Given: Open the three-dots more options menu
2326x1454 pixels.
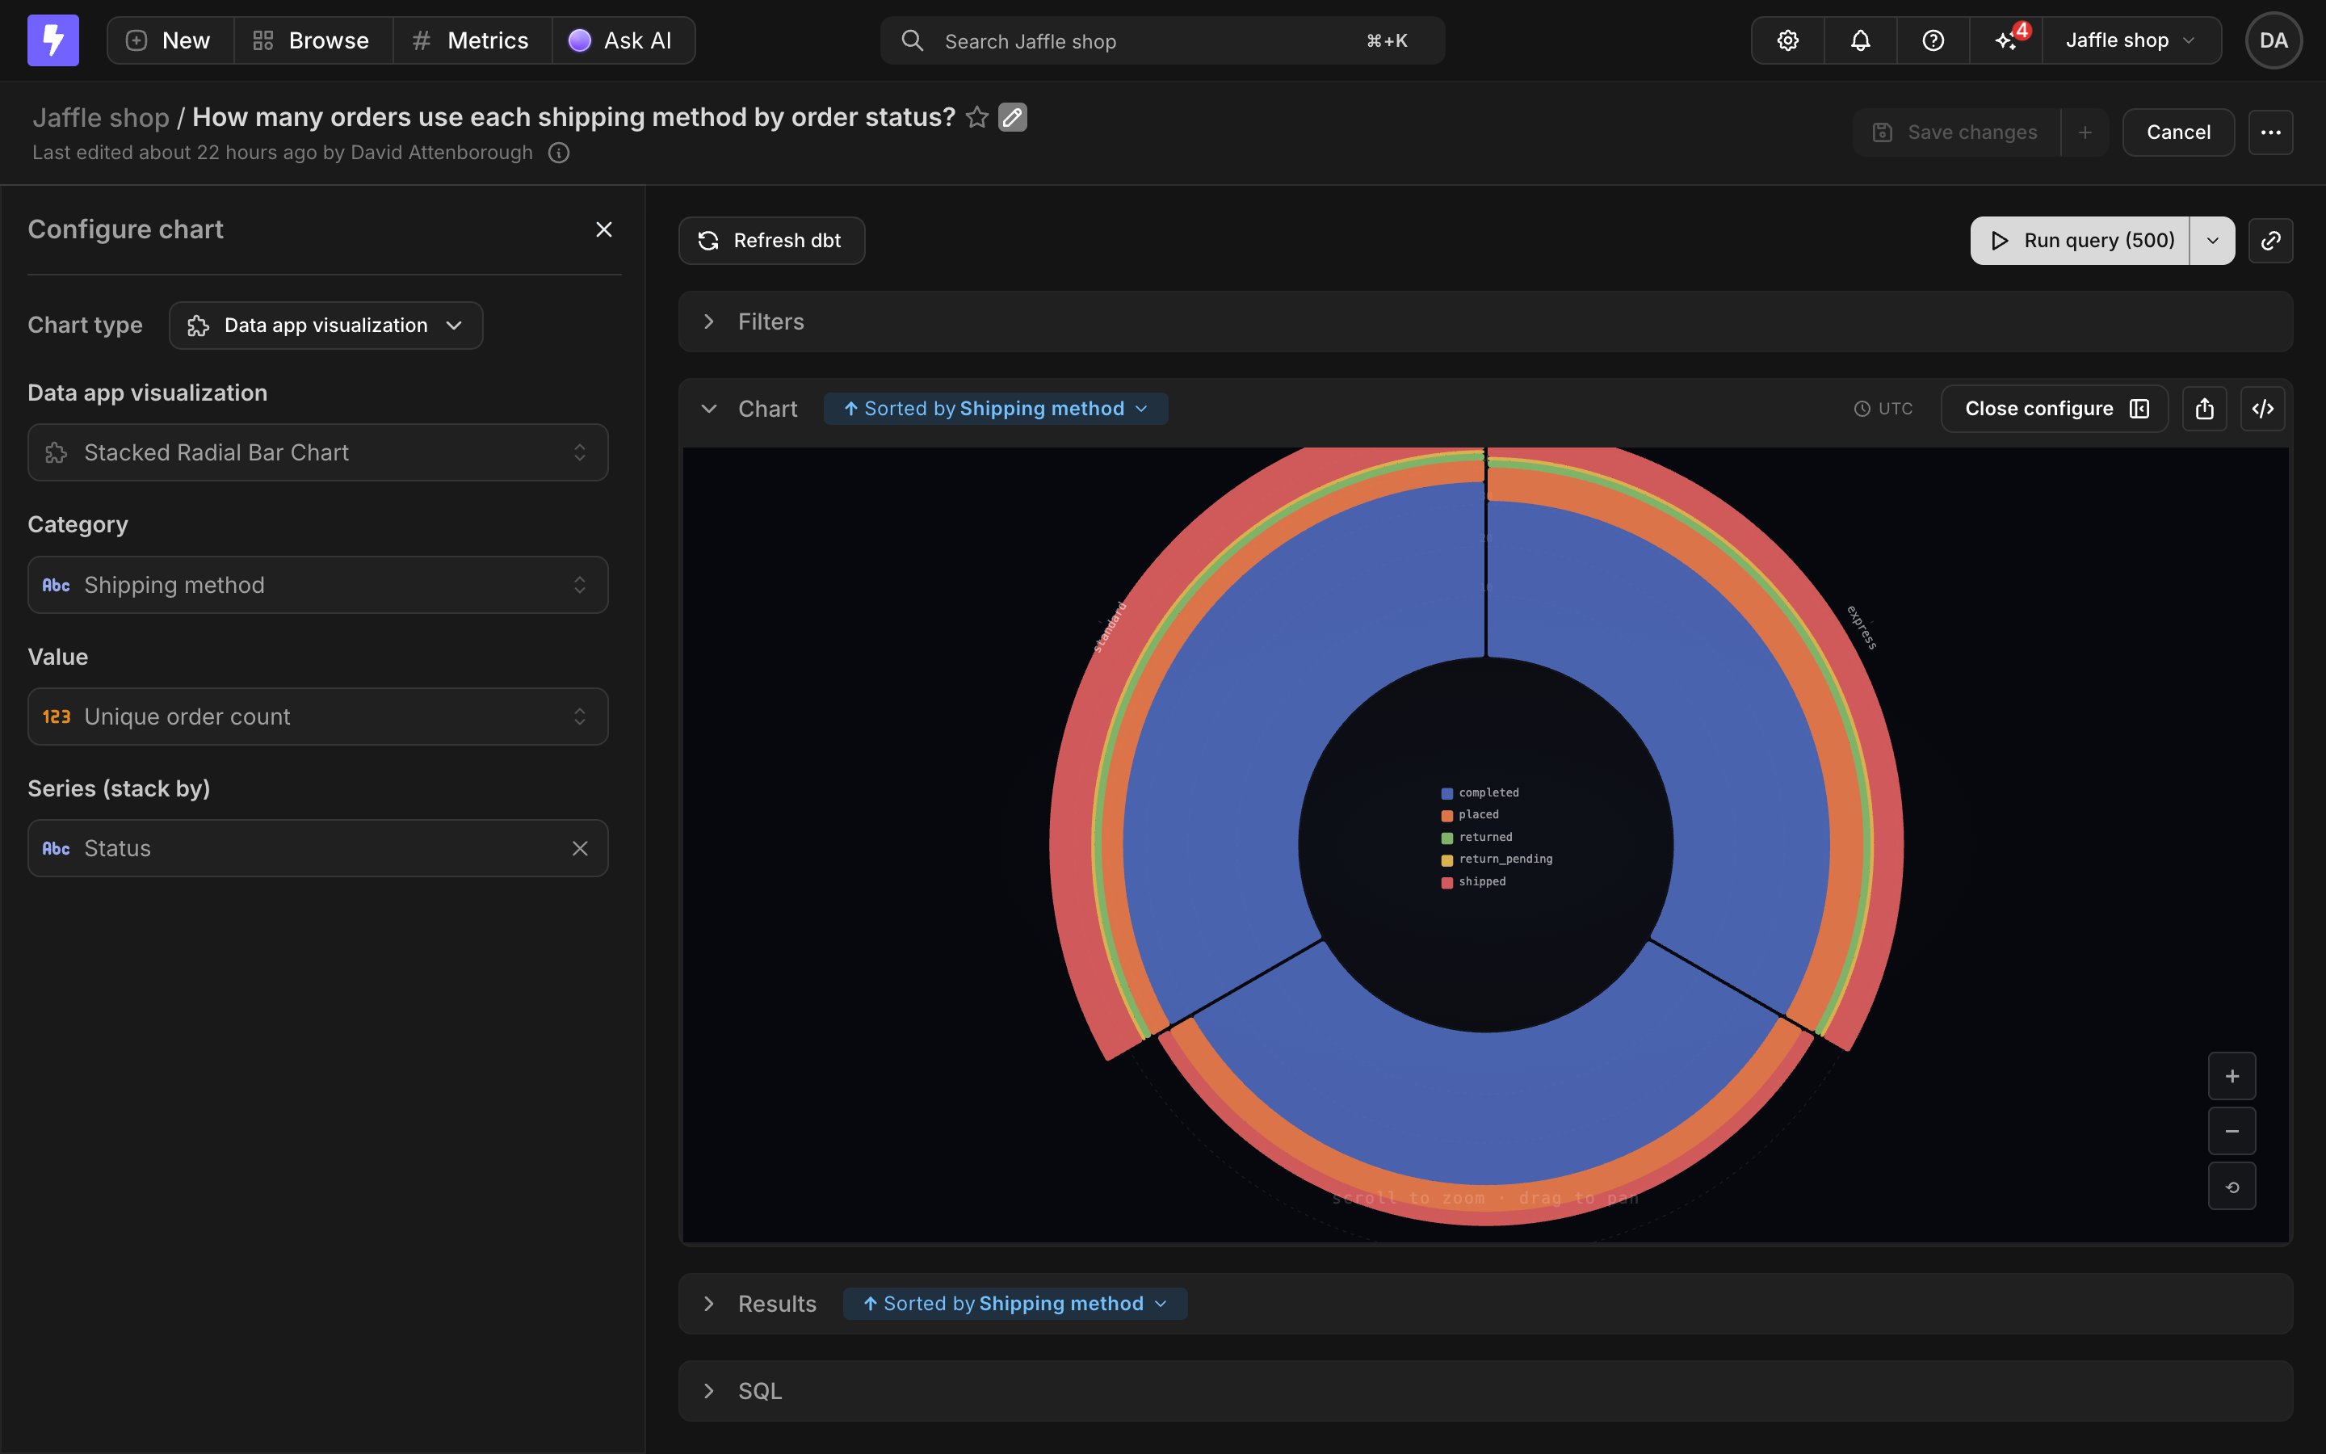Looking at the screenshot, I should [x=2270, y=132].
